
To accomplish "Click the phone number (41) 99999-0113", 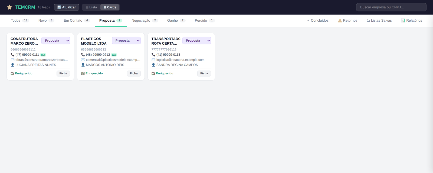I will point(168,55).
